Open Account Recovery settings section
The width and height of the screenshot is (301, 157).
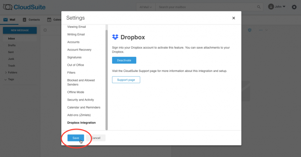pos(79,50)
